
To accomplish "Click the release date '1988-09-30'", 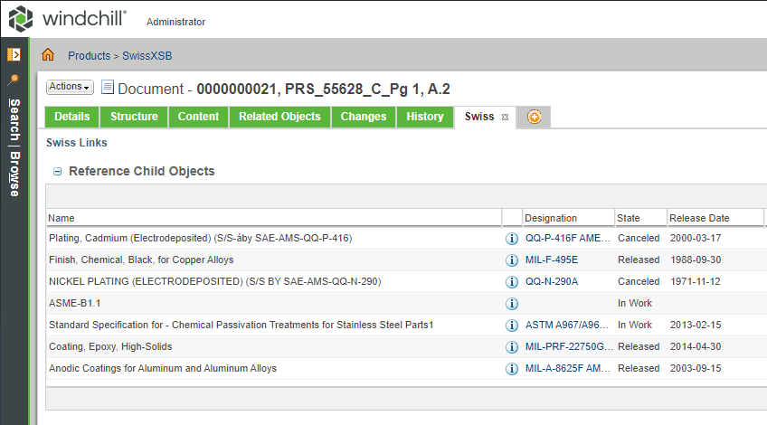I will (x=696, y=260).
